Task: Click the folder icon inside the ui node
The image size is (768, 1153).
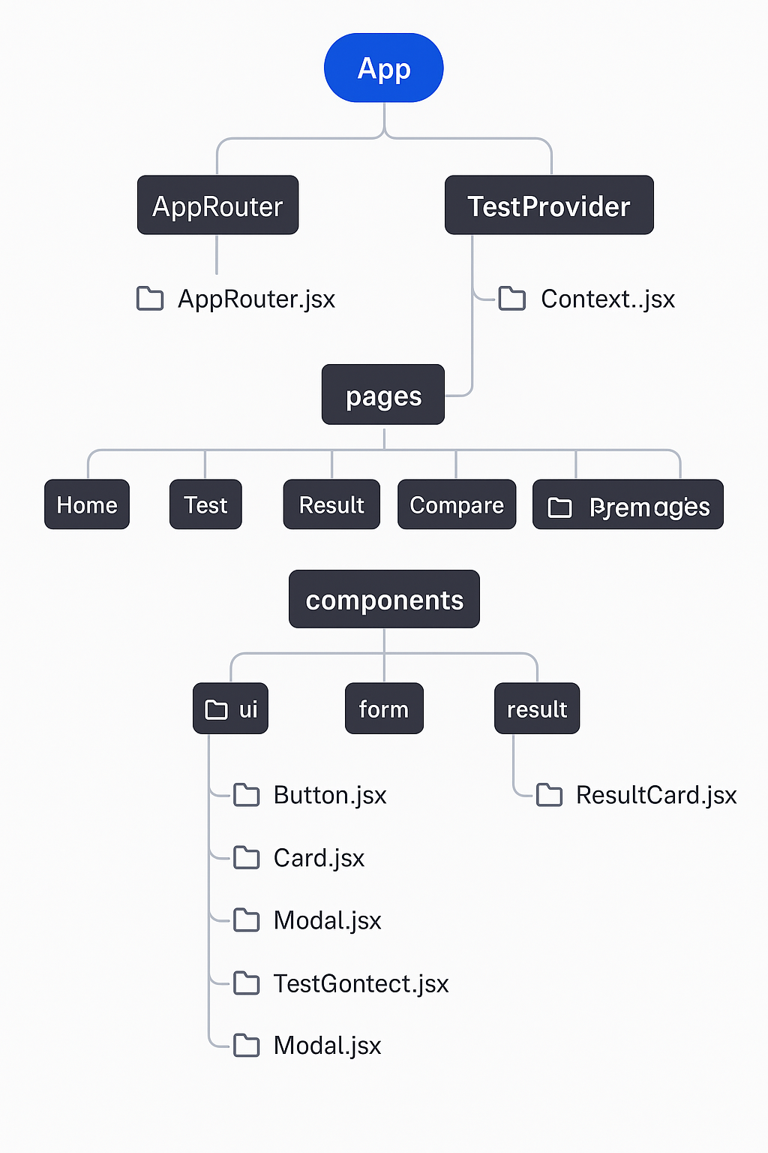Action: [216, 709]
